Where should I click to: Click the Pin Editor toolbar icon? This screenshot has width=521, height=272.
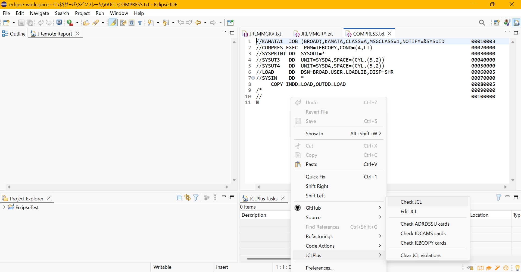pyautogui.click(x=230, y=23)
